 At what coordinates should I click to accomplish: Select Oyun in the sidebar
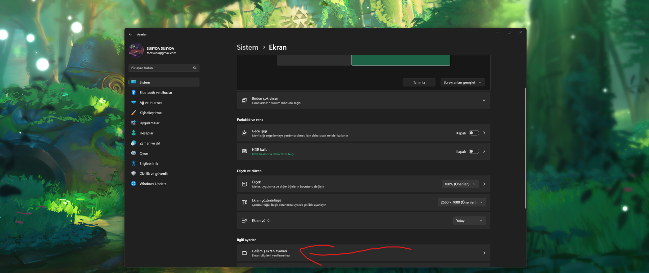pos(164,153)
